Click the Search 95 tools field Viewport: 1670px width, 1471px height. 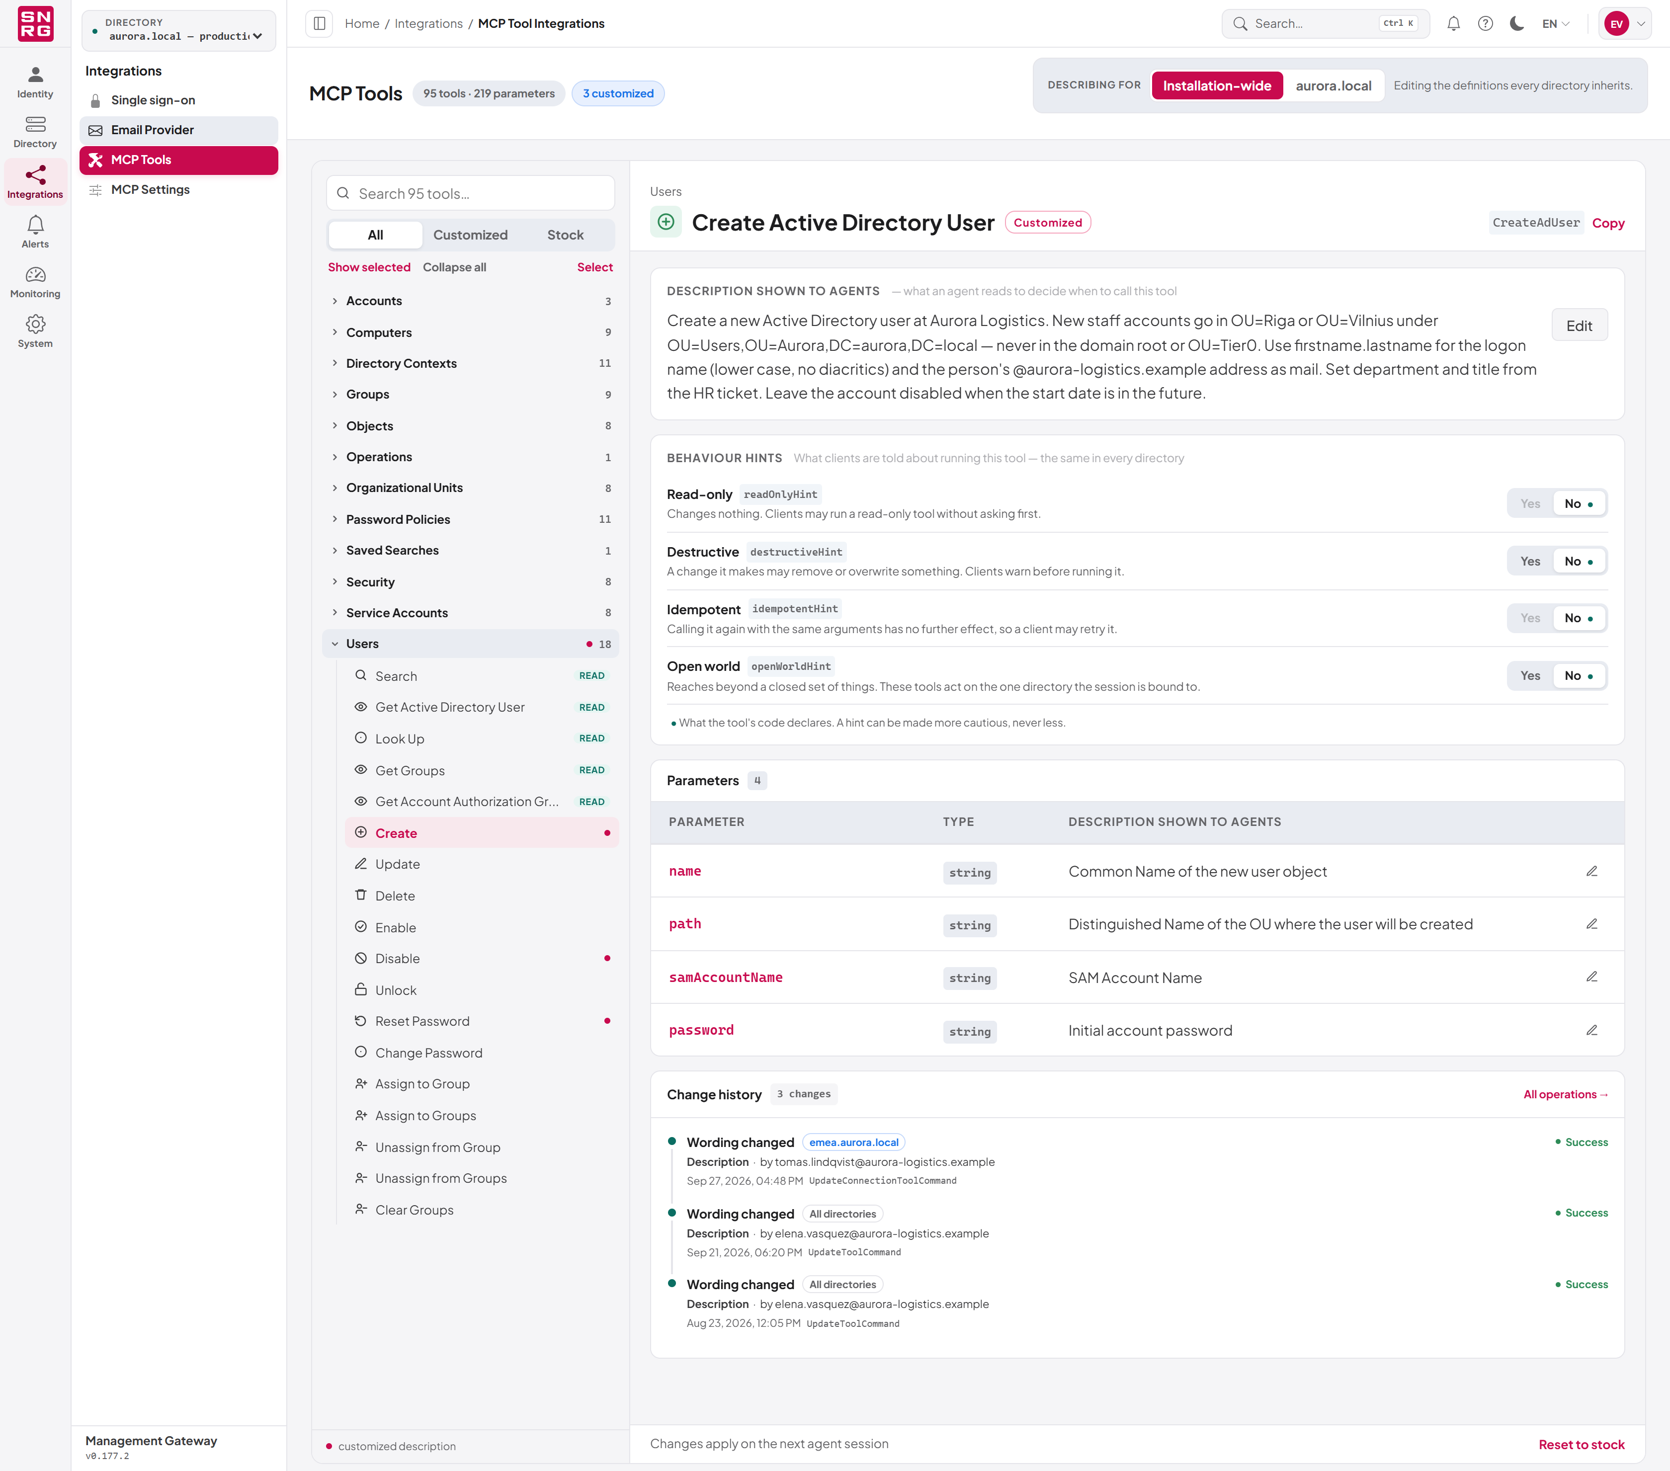point(471,194)
